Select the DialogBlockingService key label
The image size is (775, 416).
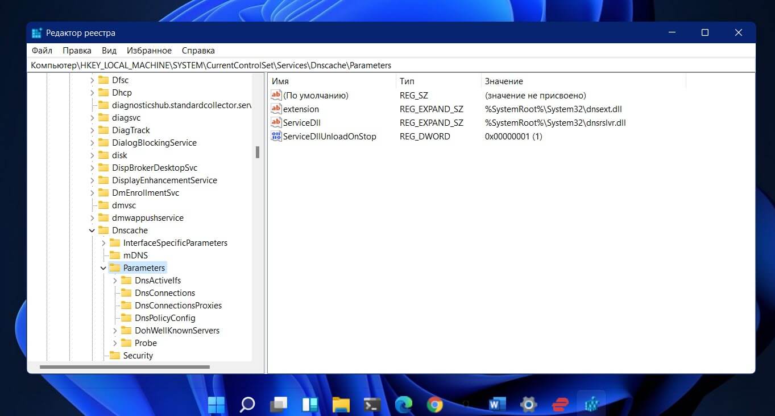(x=154, y=143)
